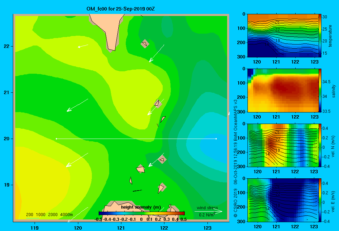
Task: Select the temperature depth section plot
Action: (x=283, y=36)
